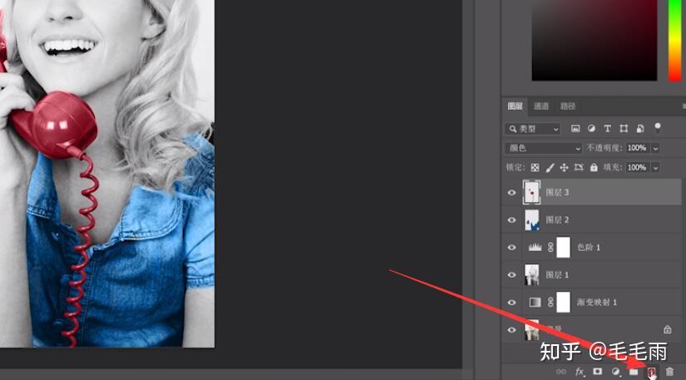Toggle visibility of 色阶 1 layer
This screenshot has width=686, height=380.
[x=511, y=248]
